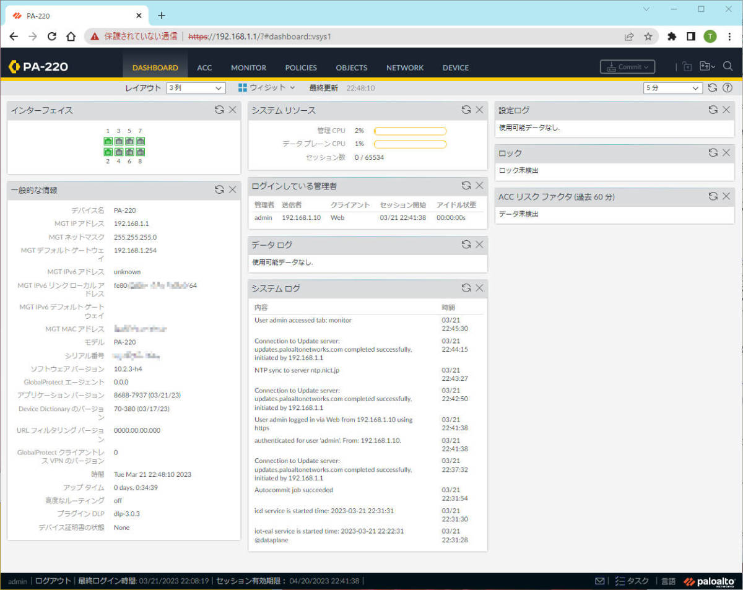743x590 pixels.
Task: Refresh the 一般的な情報 widget
Action: coord(219,189)
